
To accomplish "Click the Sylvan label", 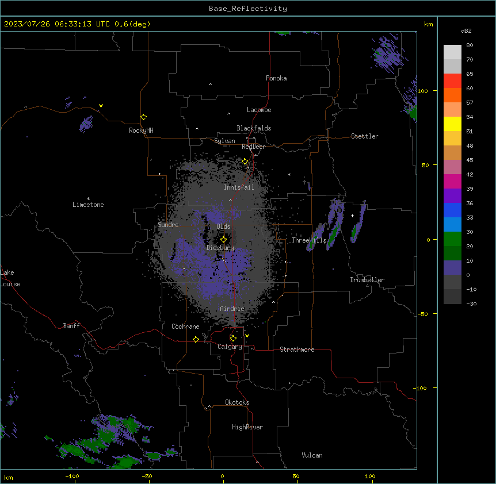I will click(x=224, y=141).
